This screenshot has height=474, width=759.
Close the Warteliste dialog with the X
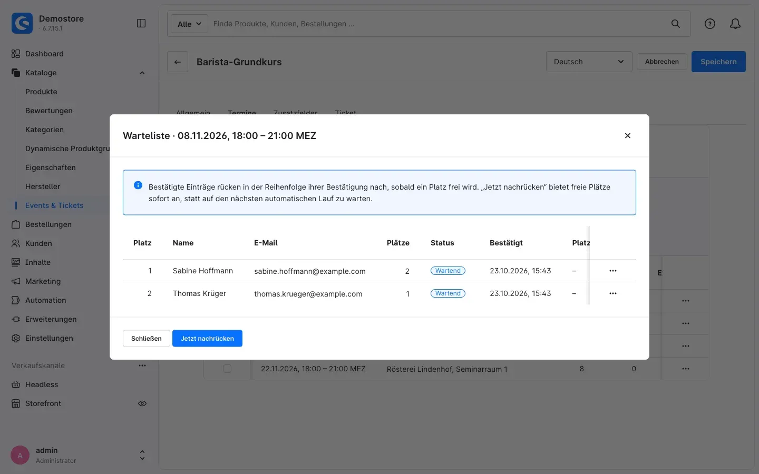coord(628,135)
